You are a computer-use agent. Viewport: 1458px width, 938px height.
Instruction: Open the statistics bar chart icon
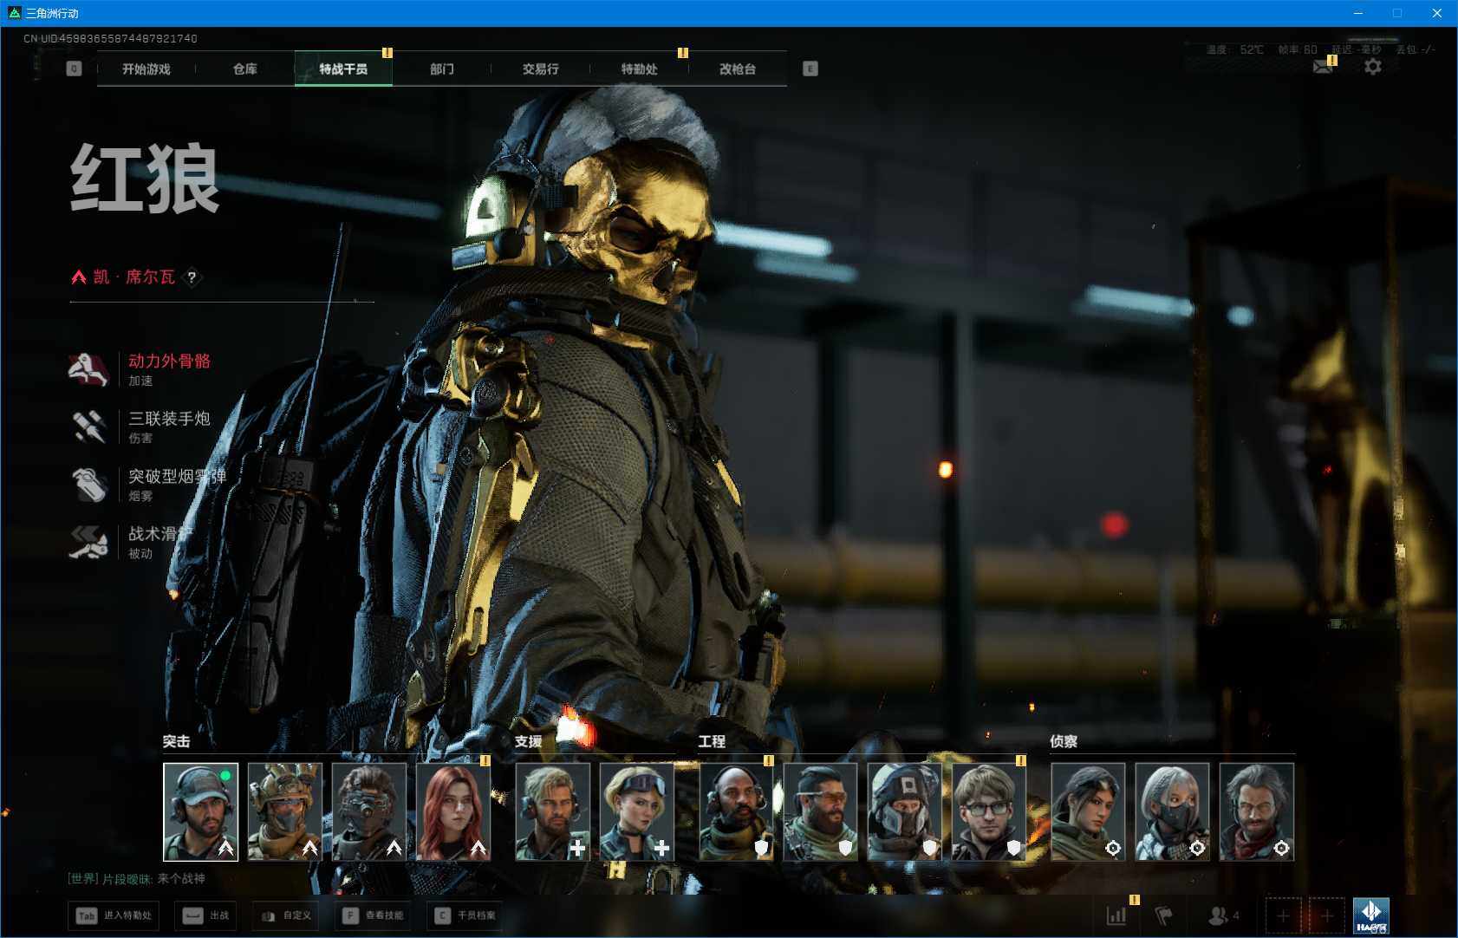click(1116, 915)
